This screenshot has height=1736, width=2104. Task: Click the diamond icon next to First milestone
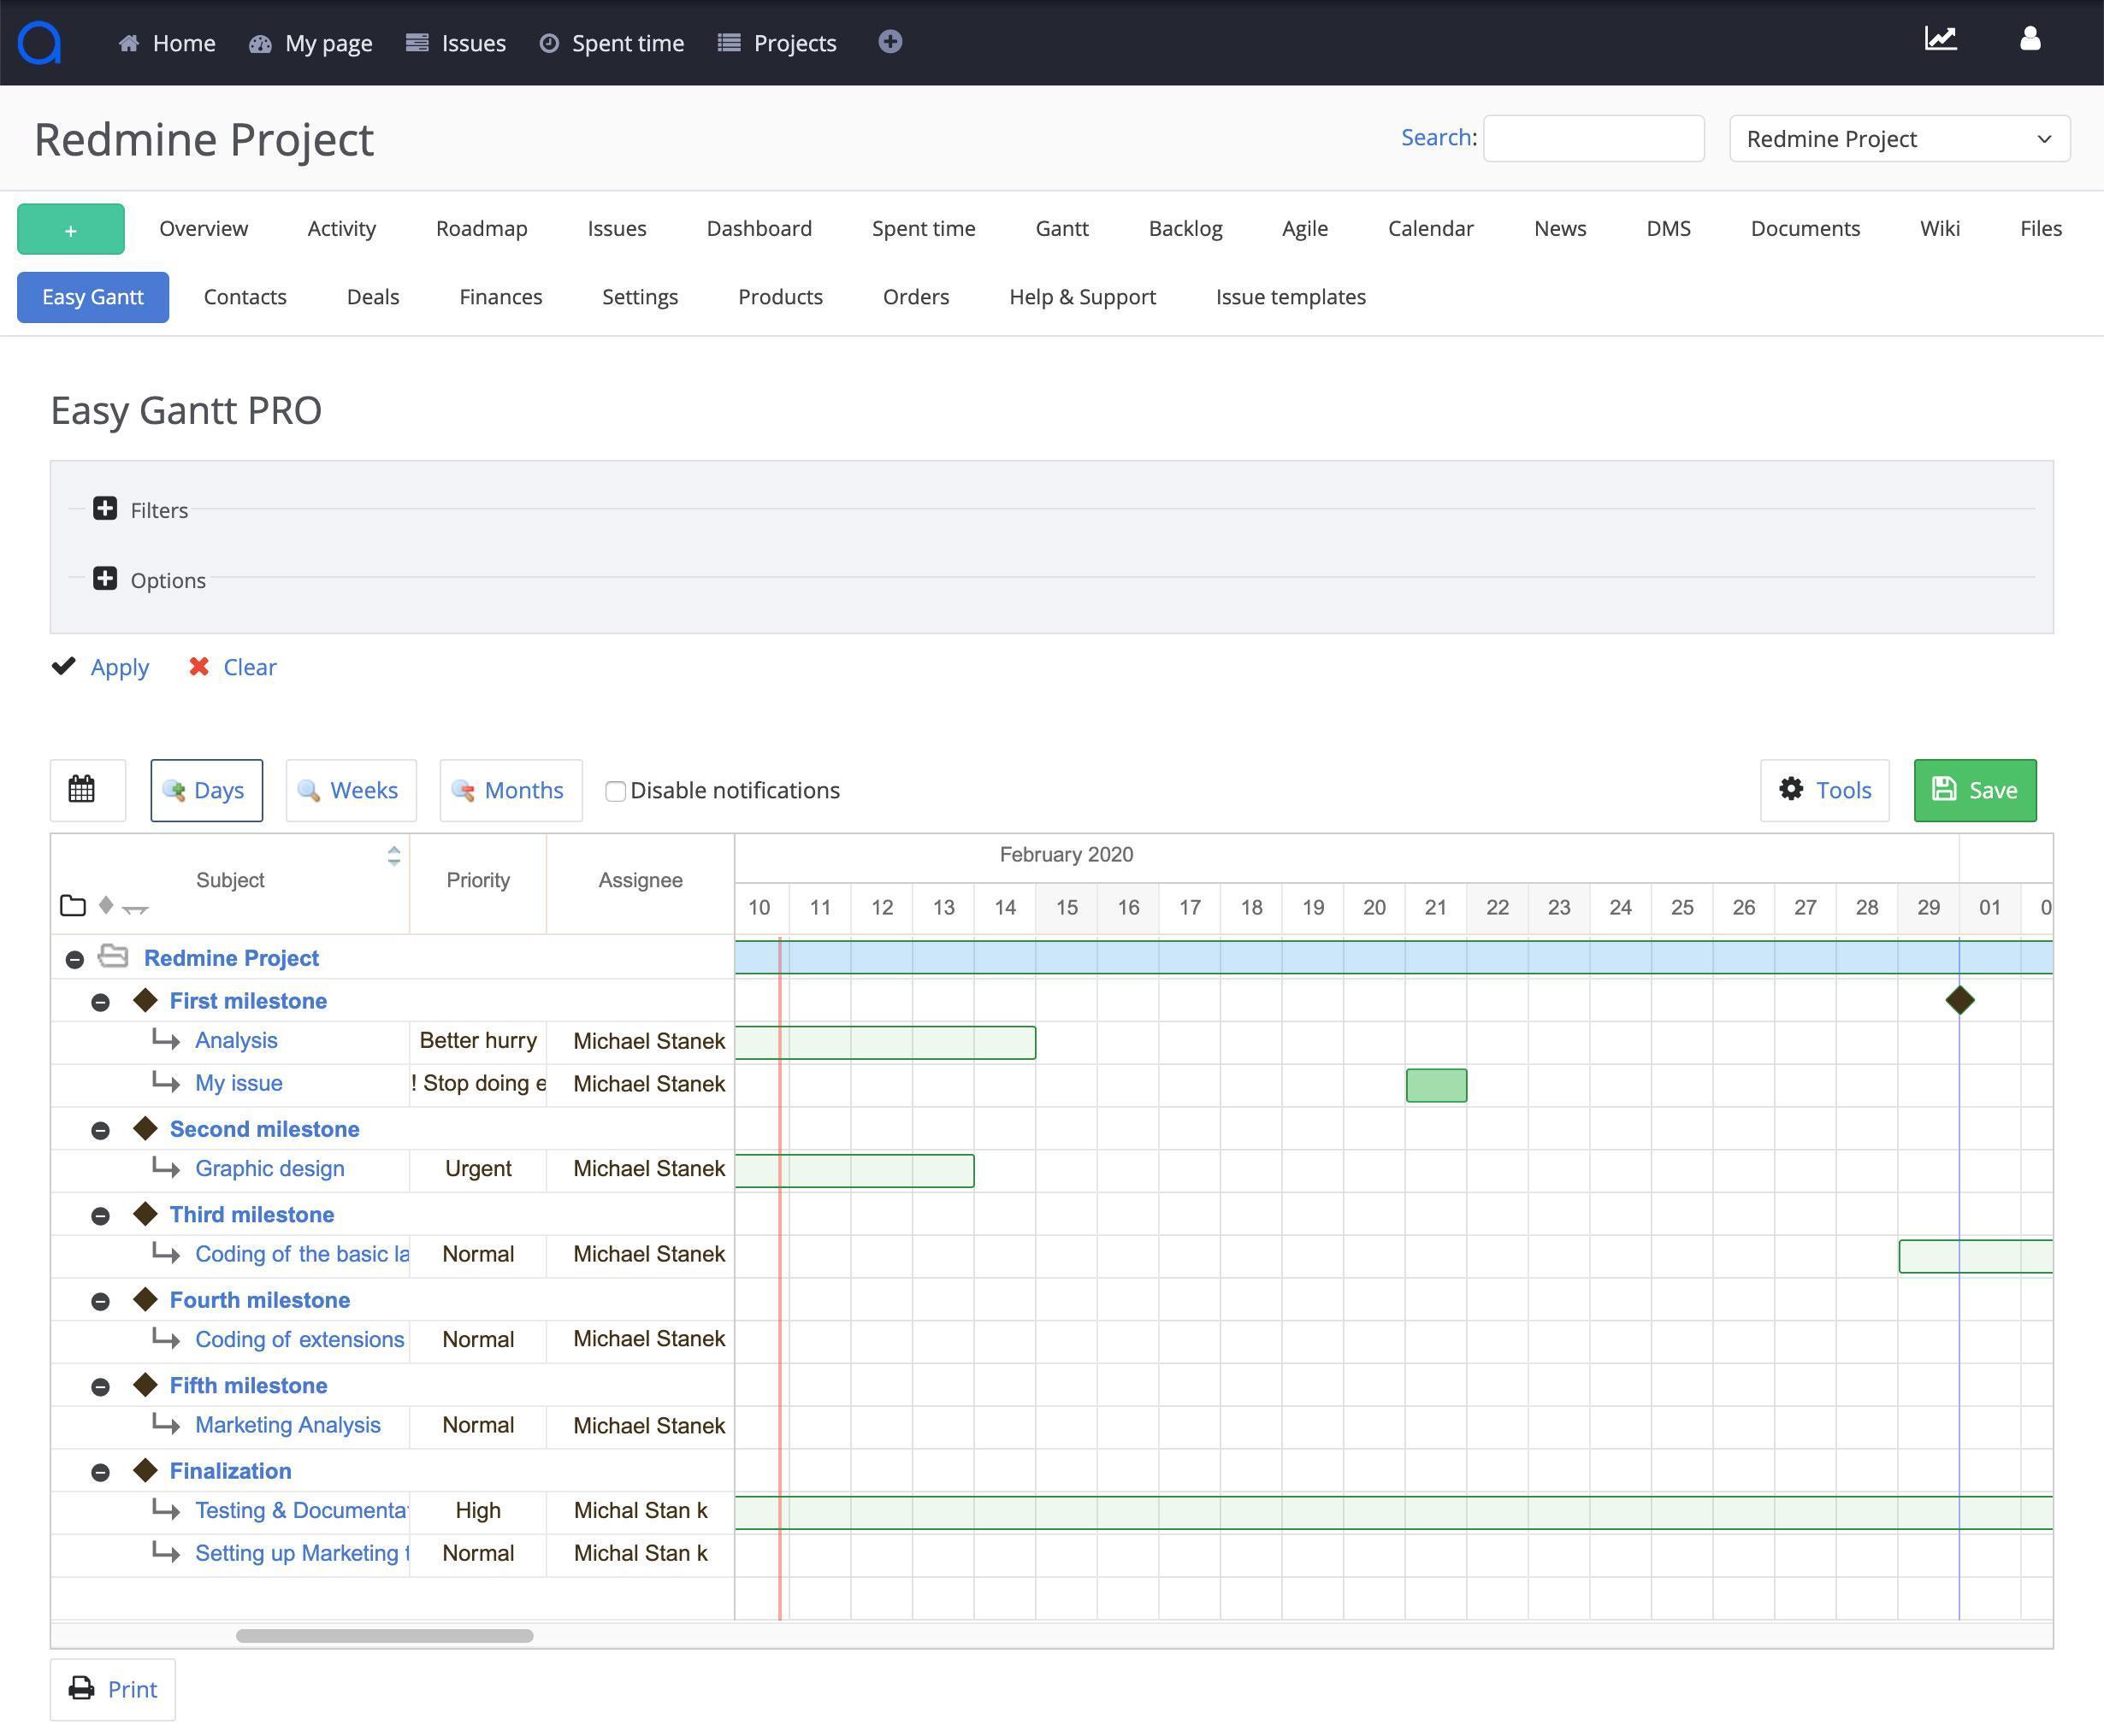tap(146, 1000)
